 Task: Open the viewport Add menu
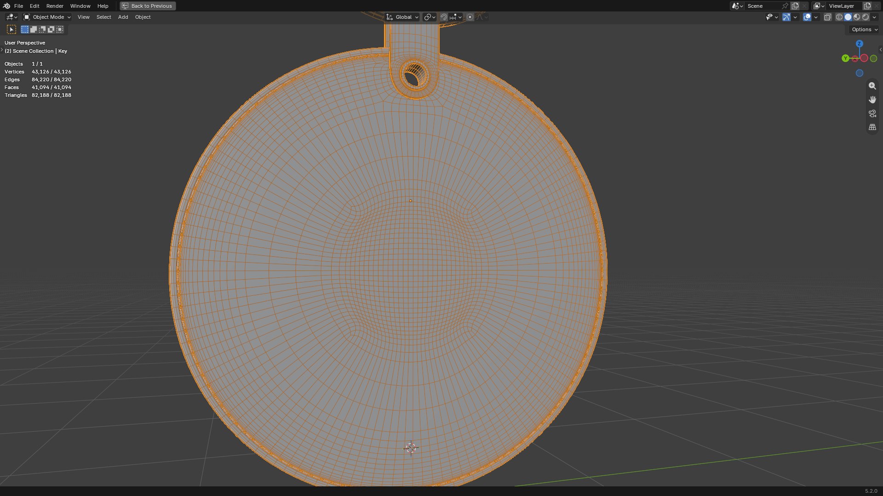click(123, 17)
